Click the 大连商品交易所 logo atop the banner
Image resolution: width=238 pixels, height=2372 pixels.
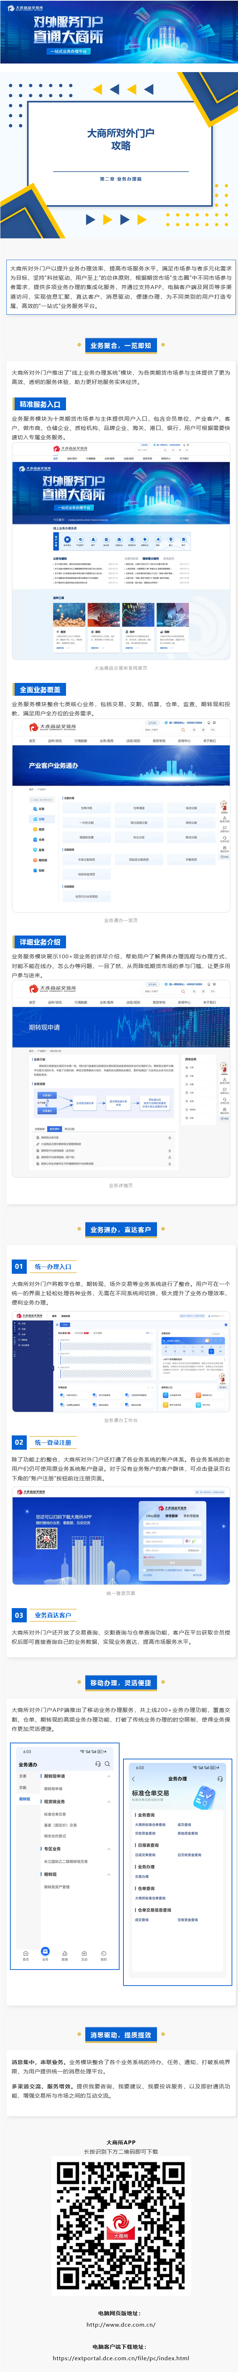pyautogui.click(x=20, y=8)
